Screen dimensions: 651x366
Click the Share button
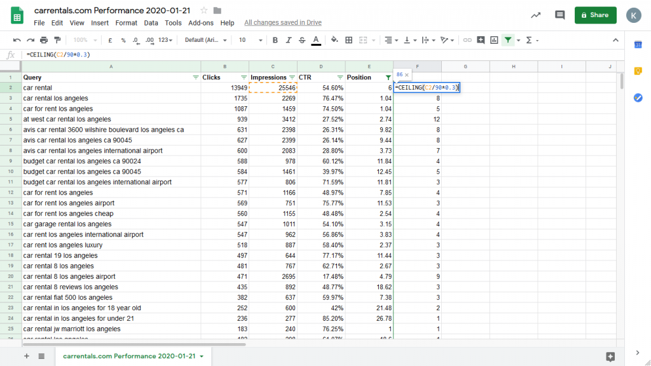tap(595, 15)
